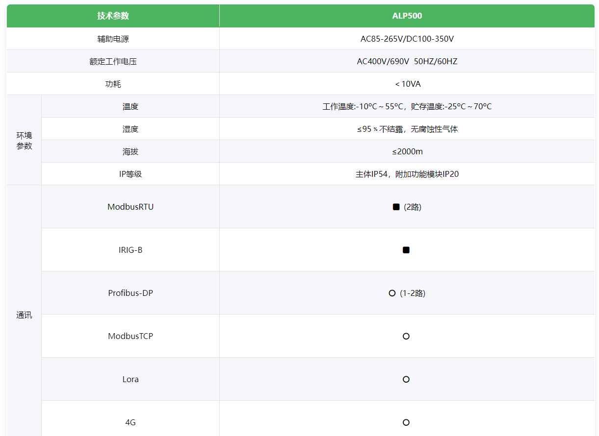This screenshot has height=436, width=599.
Task: Click the filled square in the ModbusRTU row
Action: point(396,207)
